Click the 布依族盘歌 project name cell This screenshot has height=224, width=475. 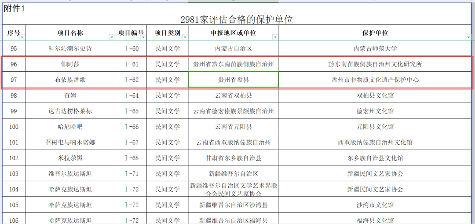(70, 80)
